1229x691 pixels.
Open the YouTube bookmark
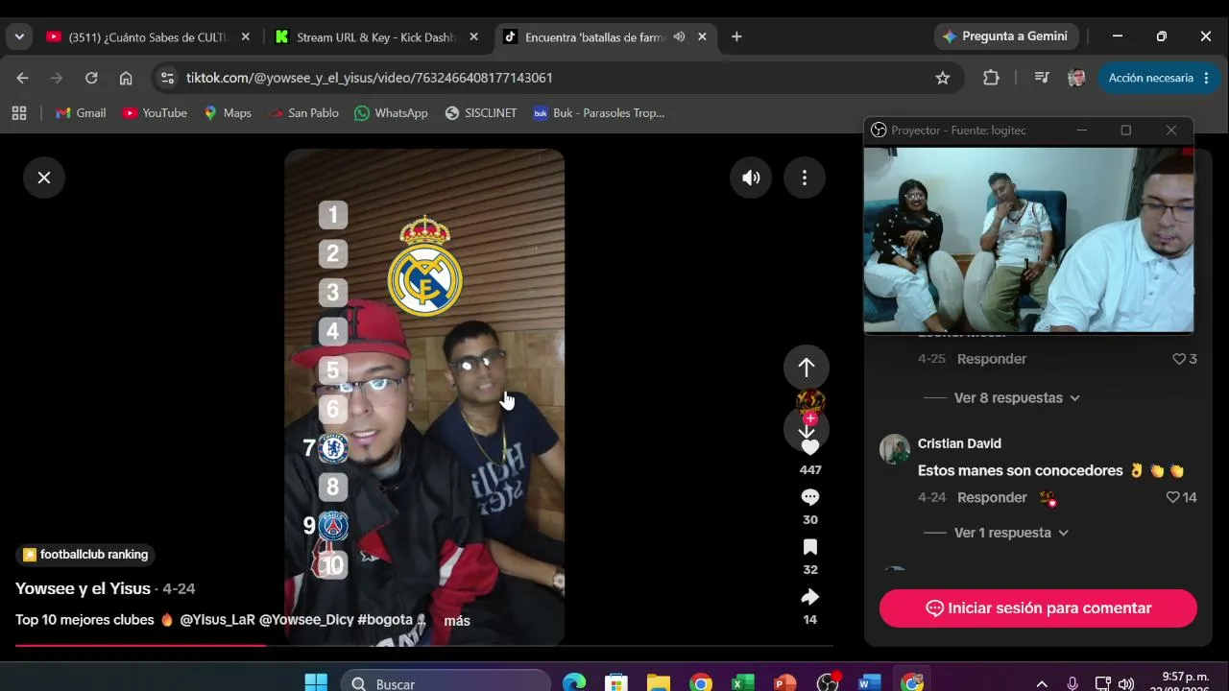(155, 113)
